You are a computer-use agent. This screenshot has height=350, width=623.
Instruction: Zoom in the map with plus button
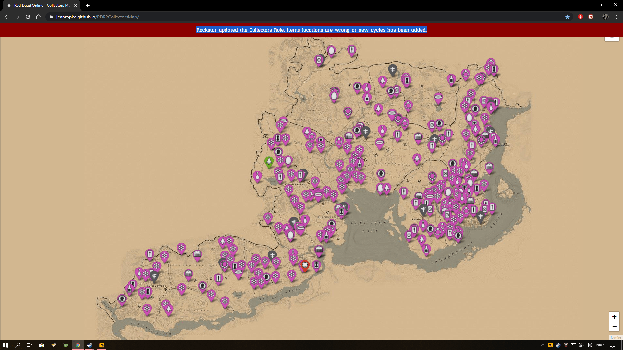[x=614, y=317]
